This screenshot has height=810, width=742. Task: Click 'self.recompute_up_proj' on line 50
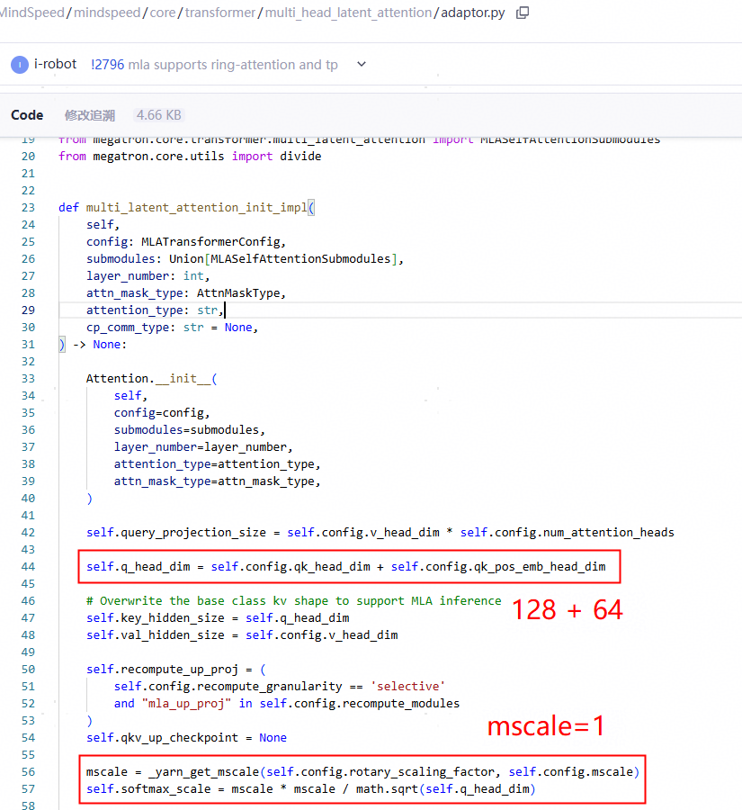(162, 670)
